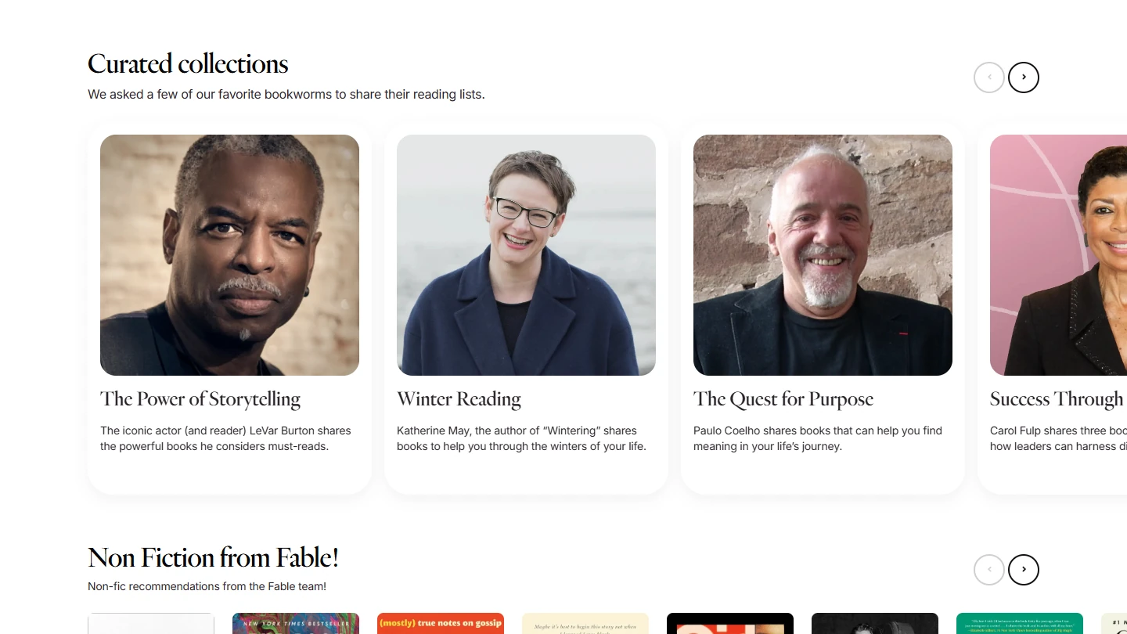Open the green book cover in Non Fiction
The width and height of the screenshot is (1127, 634).
tap(1020, 624)
